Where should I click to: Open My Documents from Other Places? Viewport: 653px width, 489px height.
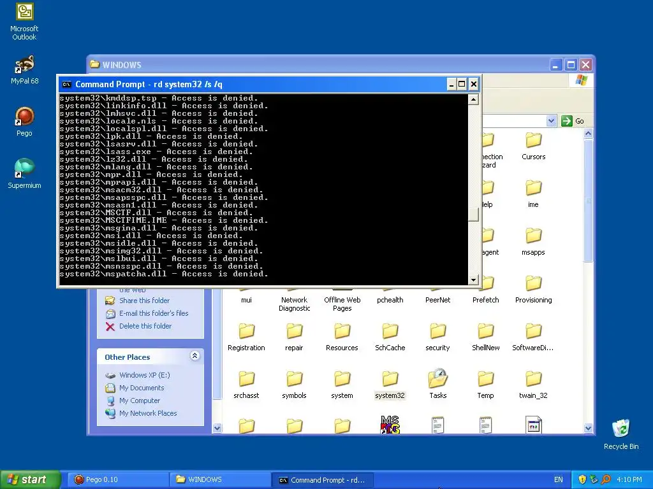coord(142,388)
